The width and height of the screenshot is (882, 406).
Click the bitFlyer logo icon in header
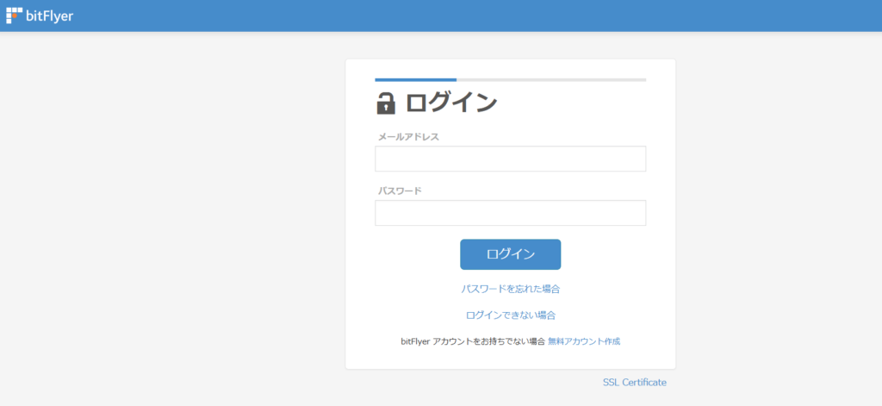tap(14, 15)
